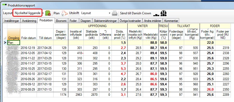This screenshot has width=234, height=102.
Task: Click the VIKTER group header
Action: point(143,26)
